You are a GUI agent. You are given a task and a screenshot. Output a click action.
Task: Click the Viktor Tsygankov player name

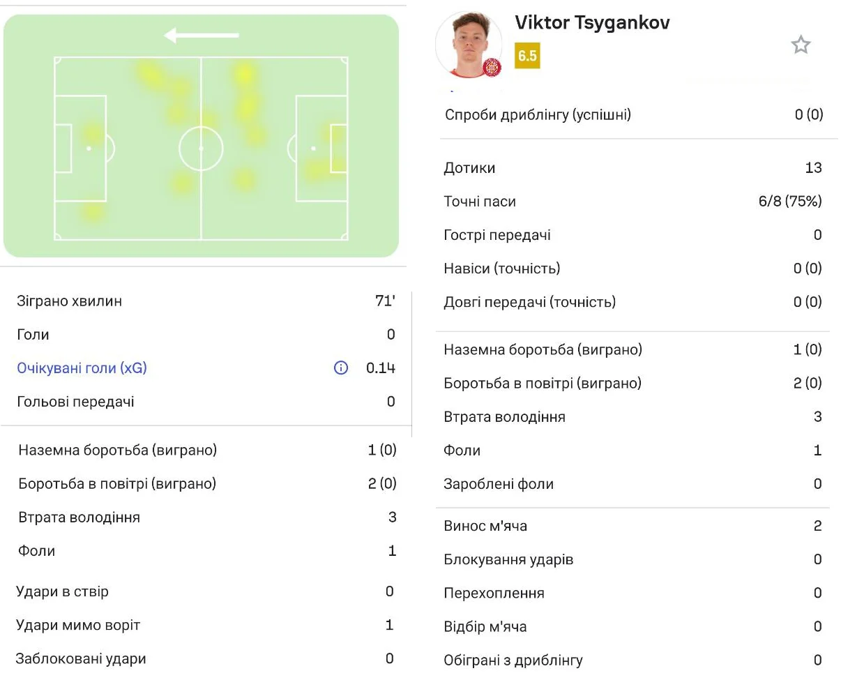coord(592,22)
